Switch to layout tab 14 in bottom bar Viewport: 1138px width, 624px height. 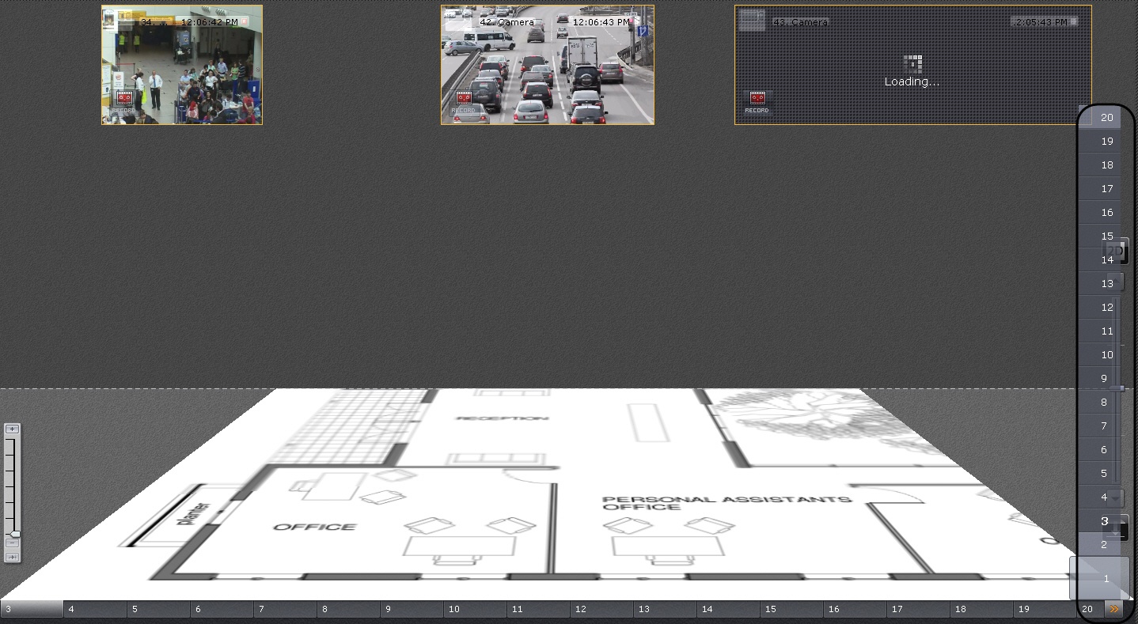(728, 609)
